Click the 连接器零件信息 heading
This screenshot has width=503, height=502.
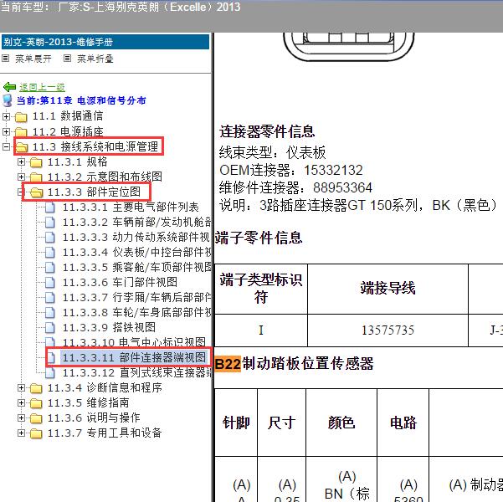(267, 131)
